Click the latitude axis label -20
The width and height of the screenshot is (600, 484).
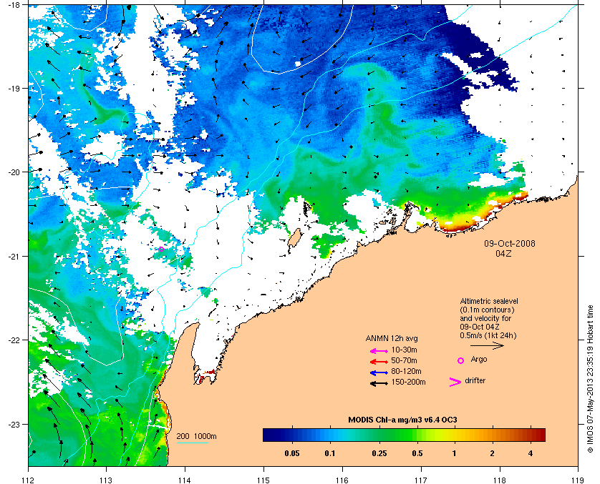13,172
